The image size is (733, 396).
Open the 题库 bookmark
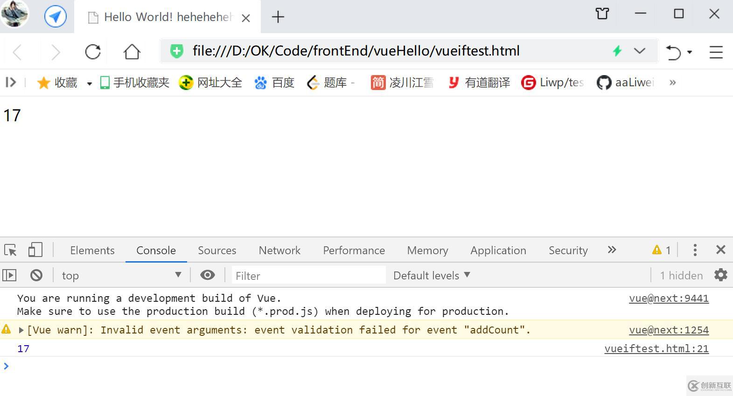click(x=330, y=83)
